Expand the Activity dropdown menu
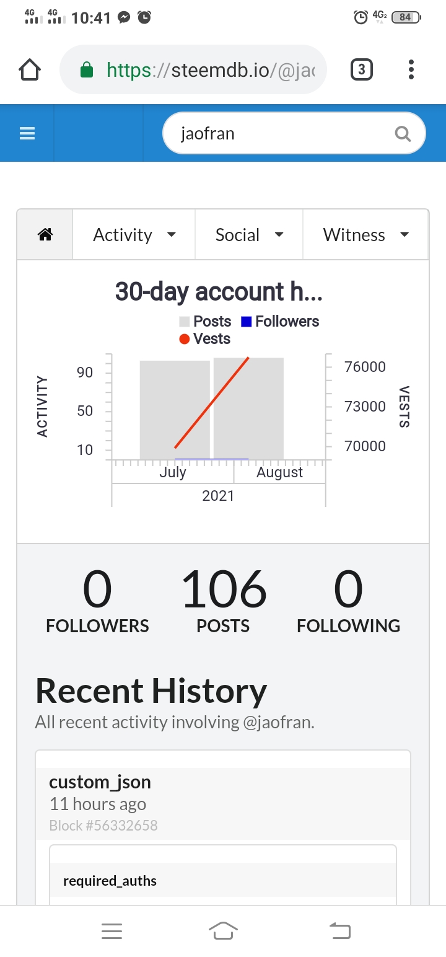446x957 pixels. point(134,235)
